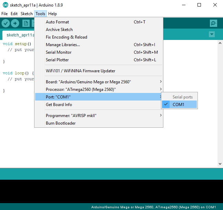
Task: Choose Auto Format from Tools menu
Action: (58, 22)
